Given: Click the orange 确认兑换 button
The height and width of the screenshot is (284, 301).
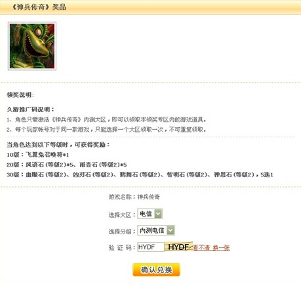Looking at the screenshot, I should [156, 270].
